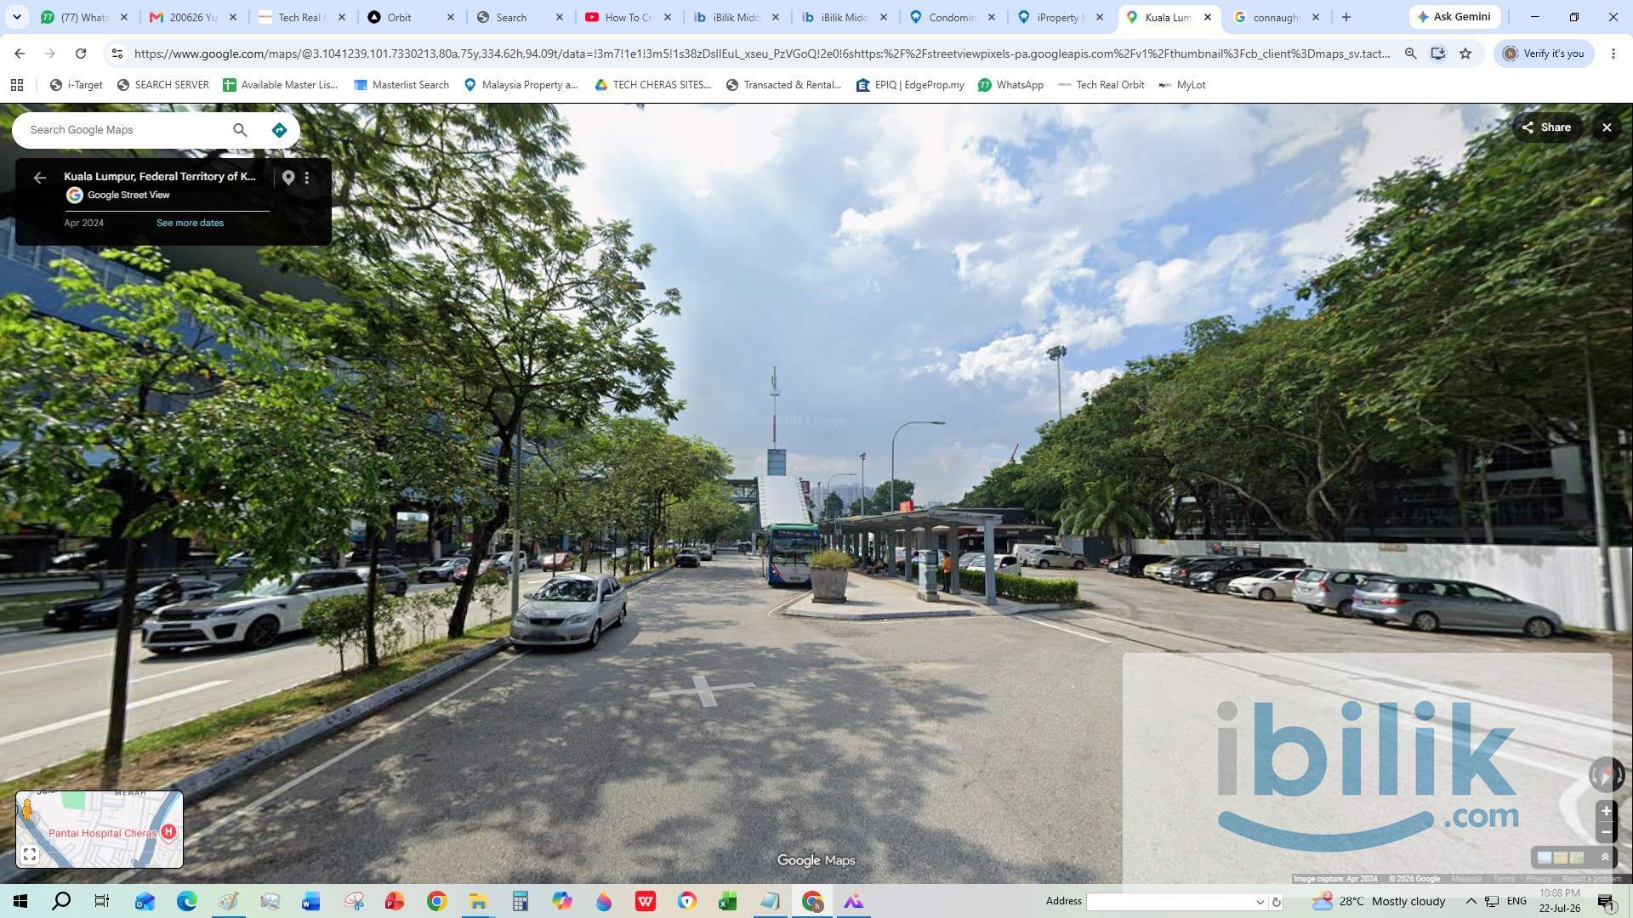
Task: Open Microsoft Edge from the taskbar
Action: coord(186,901)
